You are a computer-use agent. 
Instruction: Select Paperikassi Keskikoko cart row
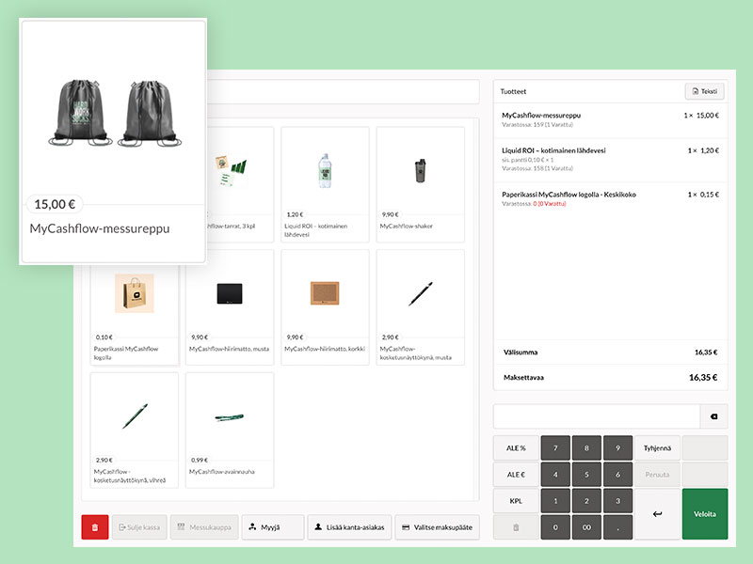(610, 199)
